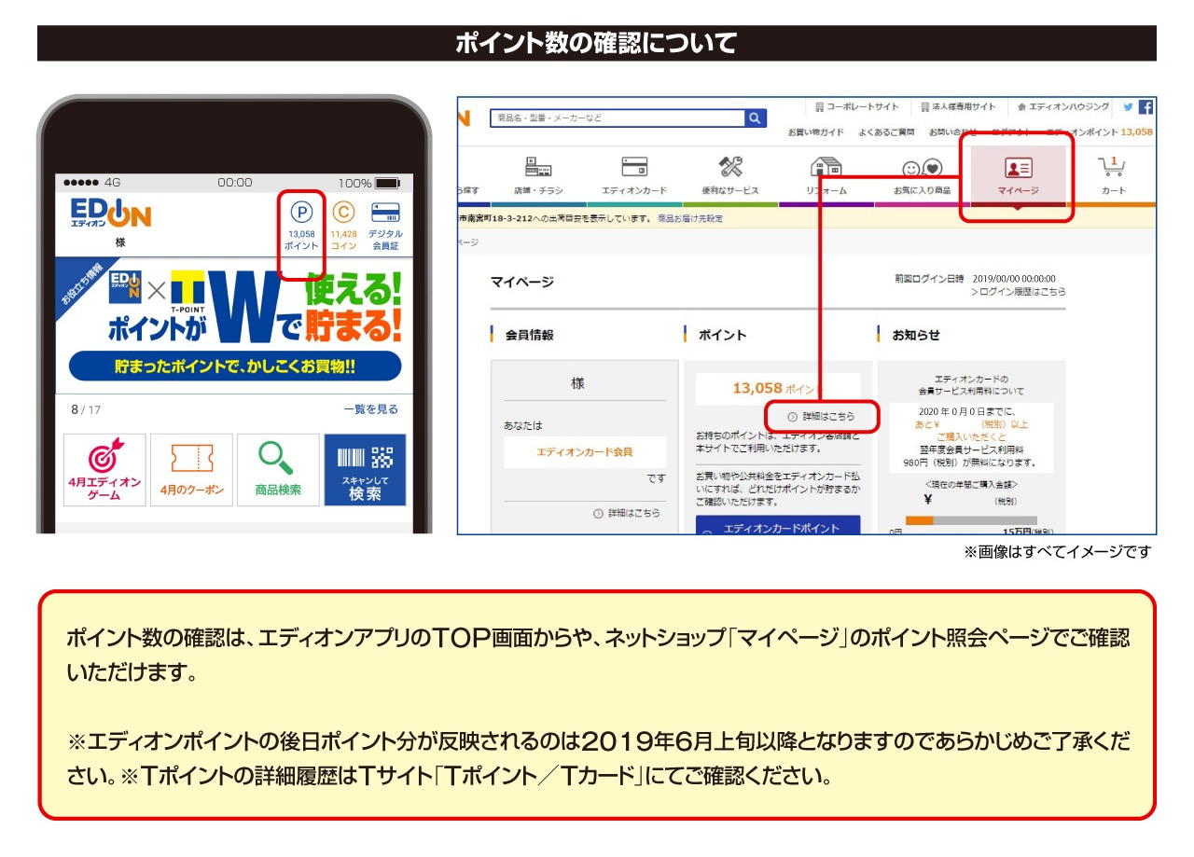Click the Twitter icon in website header
1194x857 pixels.
click(x=1129, y=107)
